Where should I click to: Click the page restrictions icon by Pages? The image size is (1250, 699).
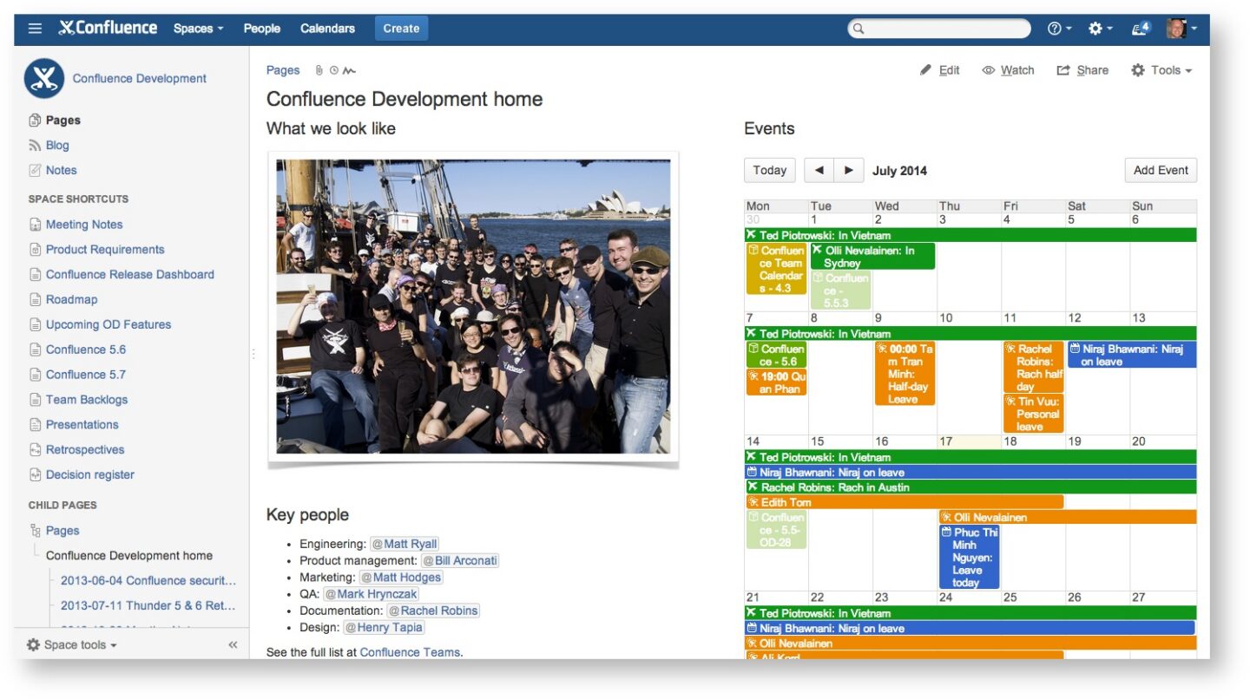[x=333, y=70]
